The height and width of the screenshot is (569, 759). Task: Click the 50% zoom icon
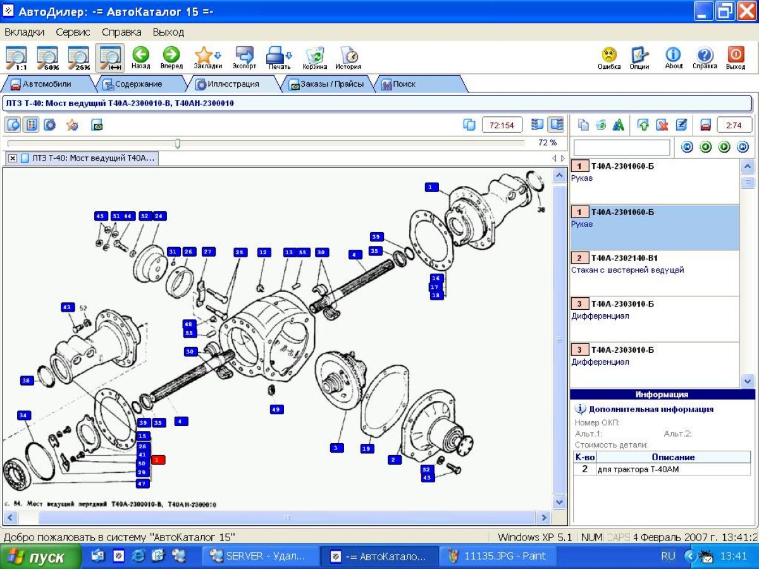click(47, 58)
